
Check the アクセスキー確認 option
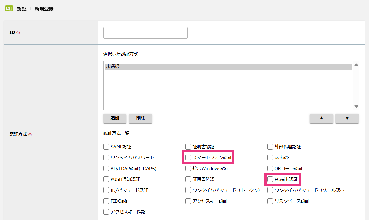[x=106, y=212]
